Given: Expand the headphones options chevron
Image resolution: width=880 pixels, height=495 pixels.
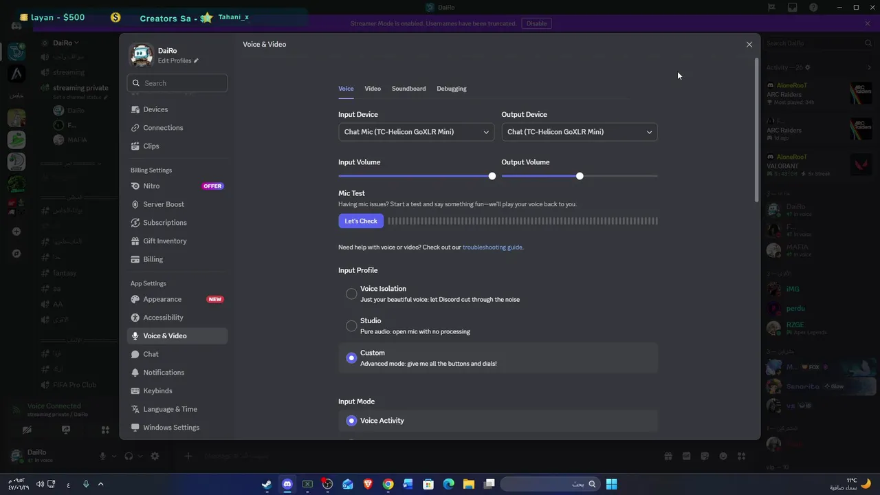Looking at the screenshot, I should [140, 456].
